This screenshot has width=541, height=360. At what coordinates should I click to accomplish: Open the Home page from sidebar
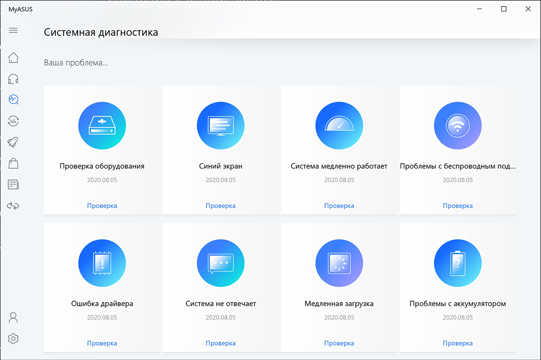pos(13,58)
